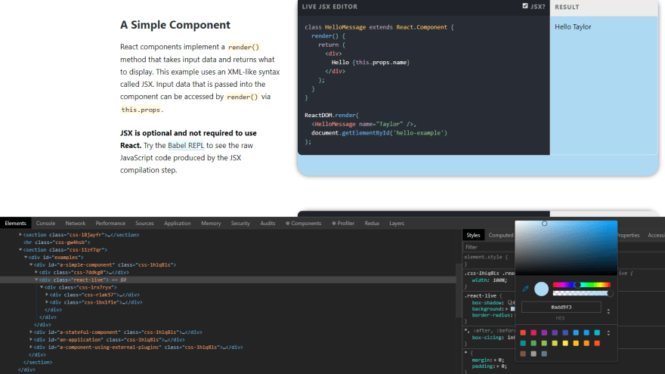The height and width of the screenshot is (374, 665).
Task: Click the hr css-gw4hsb element row
Action: [x=57, y=242]
